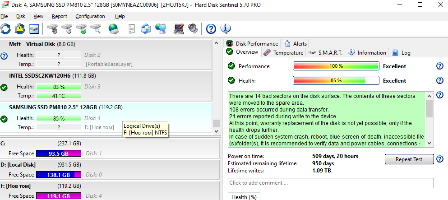The image size is (448, 200).
Task: Open the report notepad toolbar icon
Action: tap(131, 28)
